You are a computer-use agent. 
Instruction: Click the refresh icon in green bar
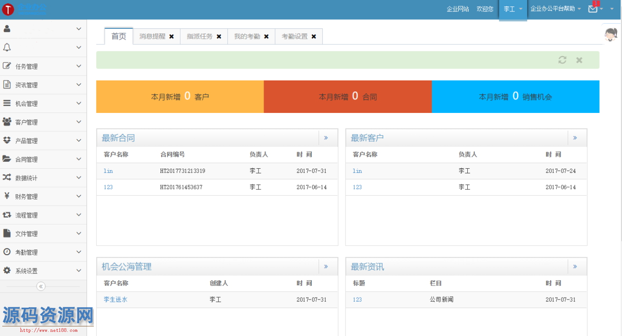click(x=562, y=60)
